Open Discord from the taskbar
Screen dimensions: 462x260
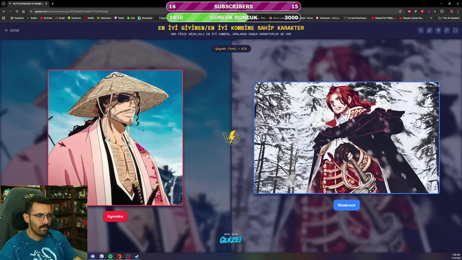tap(93, 256)
